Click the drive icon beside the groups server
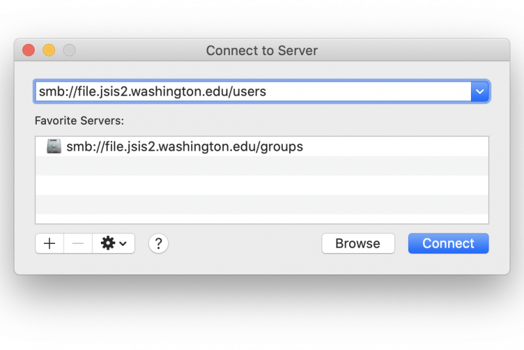This screenshot has height=350, width=524. click(54, 146)
